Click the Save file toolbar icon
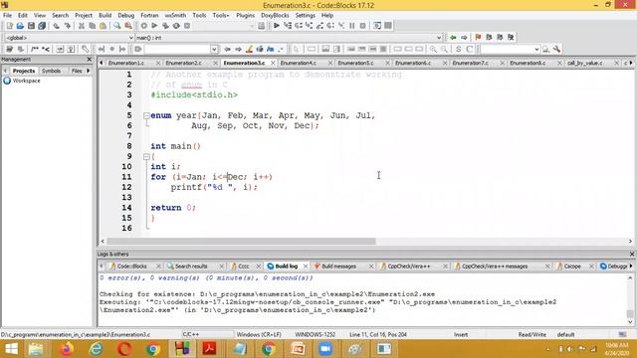The width and height of the screenshot is (637, 358). coord(31,26)
